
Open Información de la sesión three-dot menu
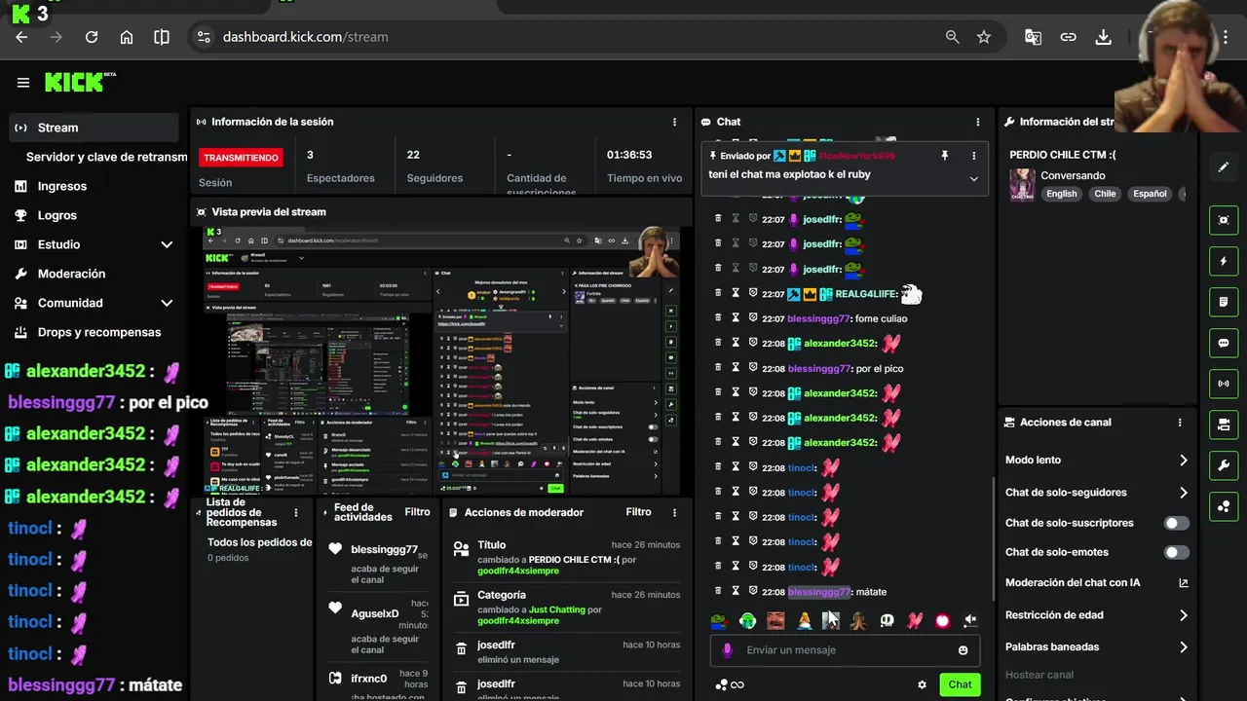pyautogui.click(x=674, y=122)
